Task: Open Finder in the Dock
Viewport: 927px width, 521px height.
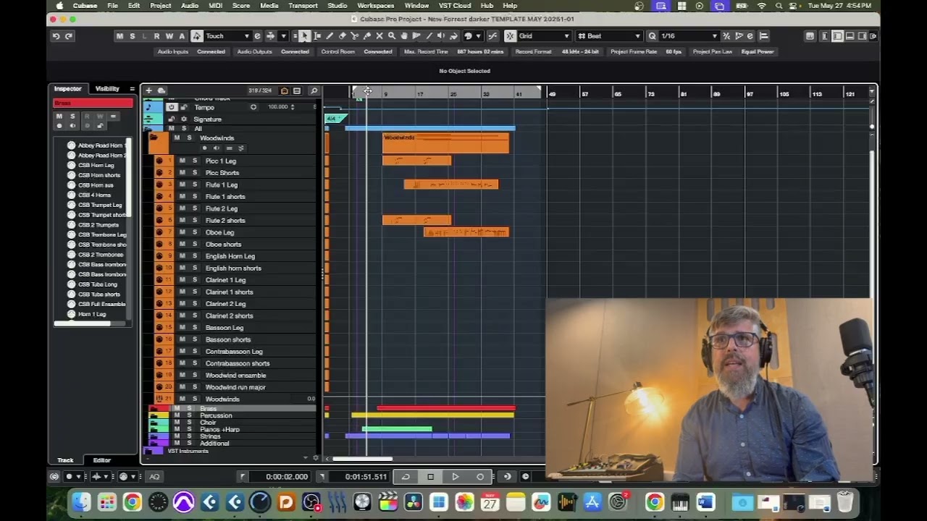Action: pos(81,501)
